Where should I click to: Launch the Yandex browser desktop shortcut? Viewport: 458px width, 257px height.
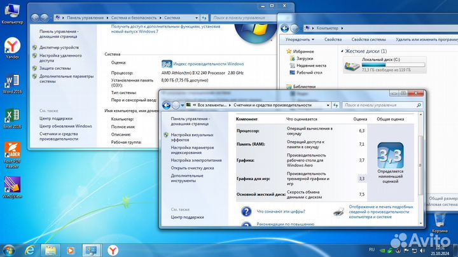[x=12, y=48]
